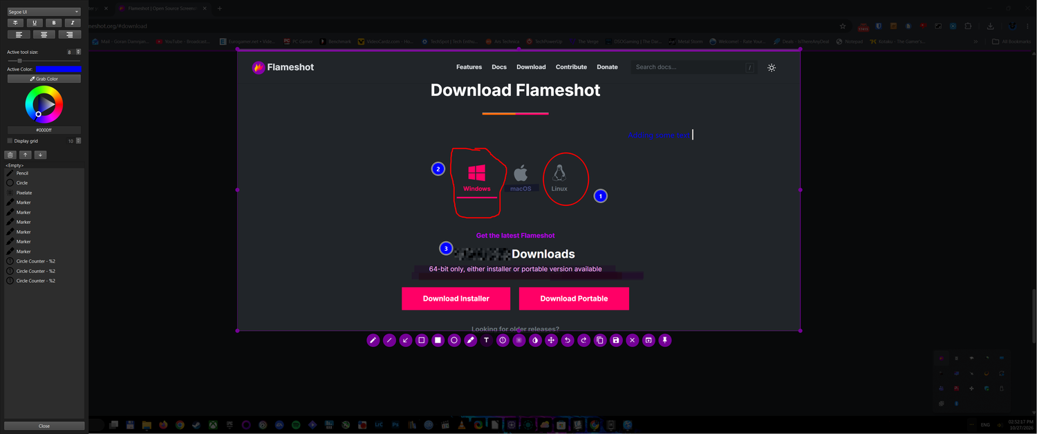Viewport: 1037px width, 434px height.
Task: Set text alignment to right
Action: (70, 35)
